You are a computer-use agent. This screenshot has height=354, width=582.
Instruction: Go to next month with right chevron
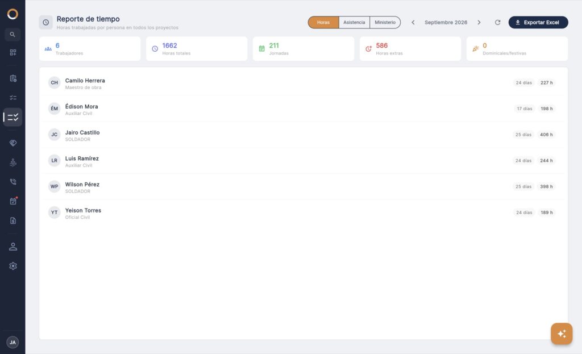(x=479, y=22)
